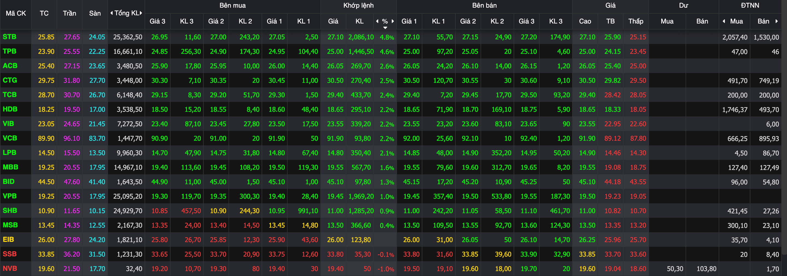Click left arrow before ĐTNN Mua header
Viewport: 787px width, 276px height.
point(724,21)
